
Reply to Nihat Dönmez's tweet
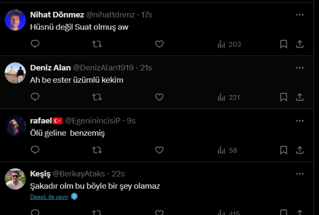click(x=35, y=44)
